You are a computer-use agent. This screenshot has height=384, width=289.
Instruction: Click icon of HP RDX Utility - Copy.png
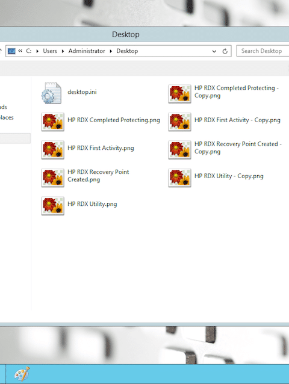click(x=179, y=178)
